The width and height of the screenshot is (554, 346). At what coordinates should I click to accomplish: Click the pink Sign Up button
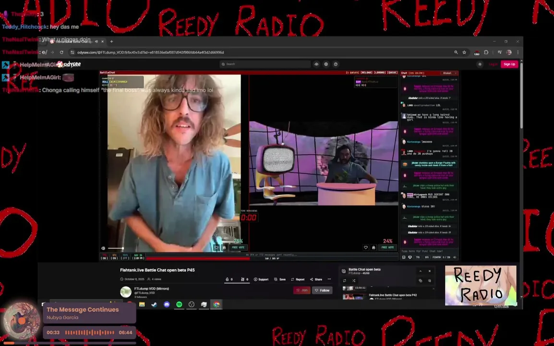coord(509,64)
